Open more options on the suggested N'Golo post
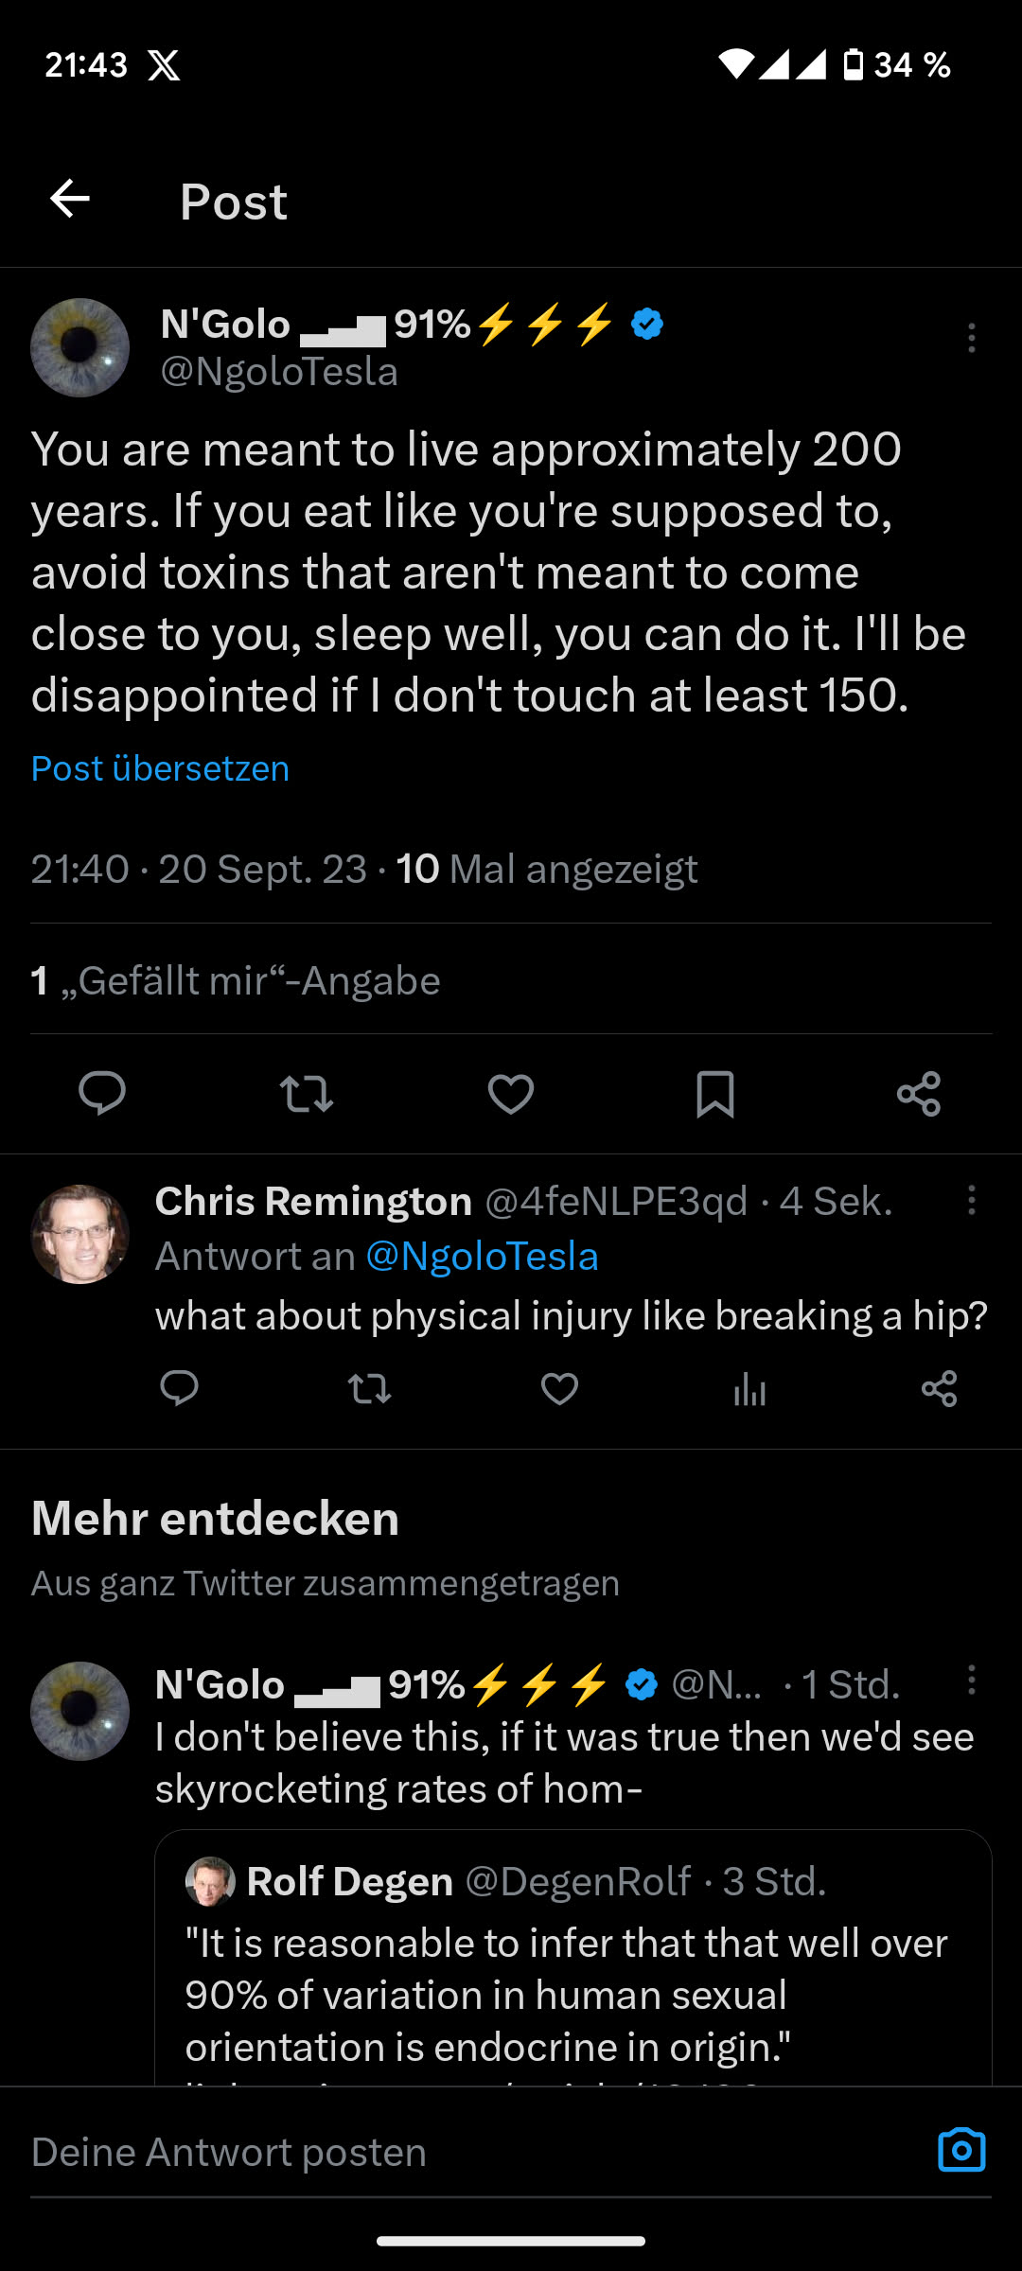This screenshot has width=1022, height=2271. 971,1681
